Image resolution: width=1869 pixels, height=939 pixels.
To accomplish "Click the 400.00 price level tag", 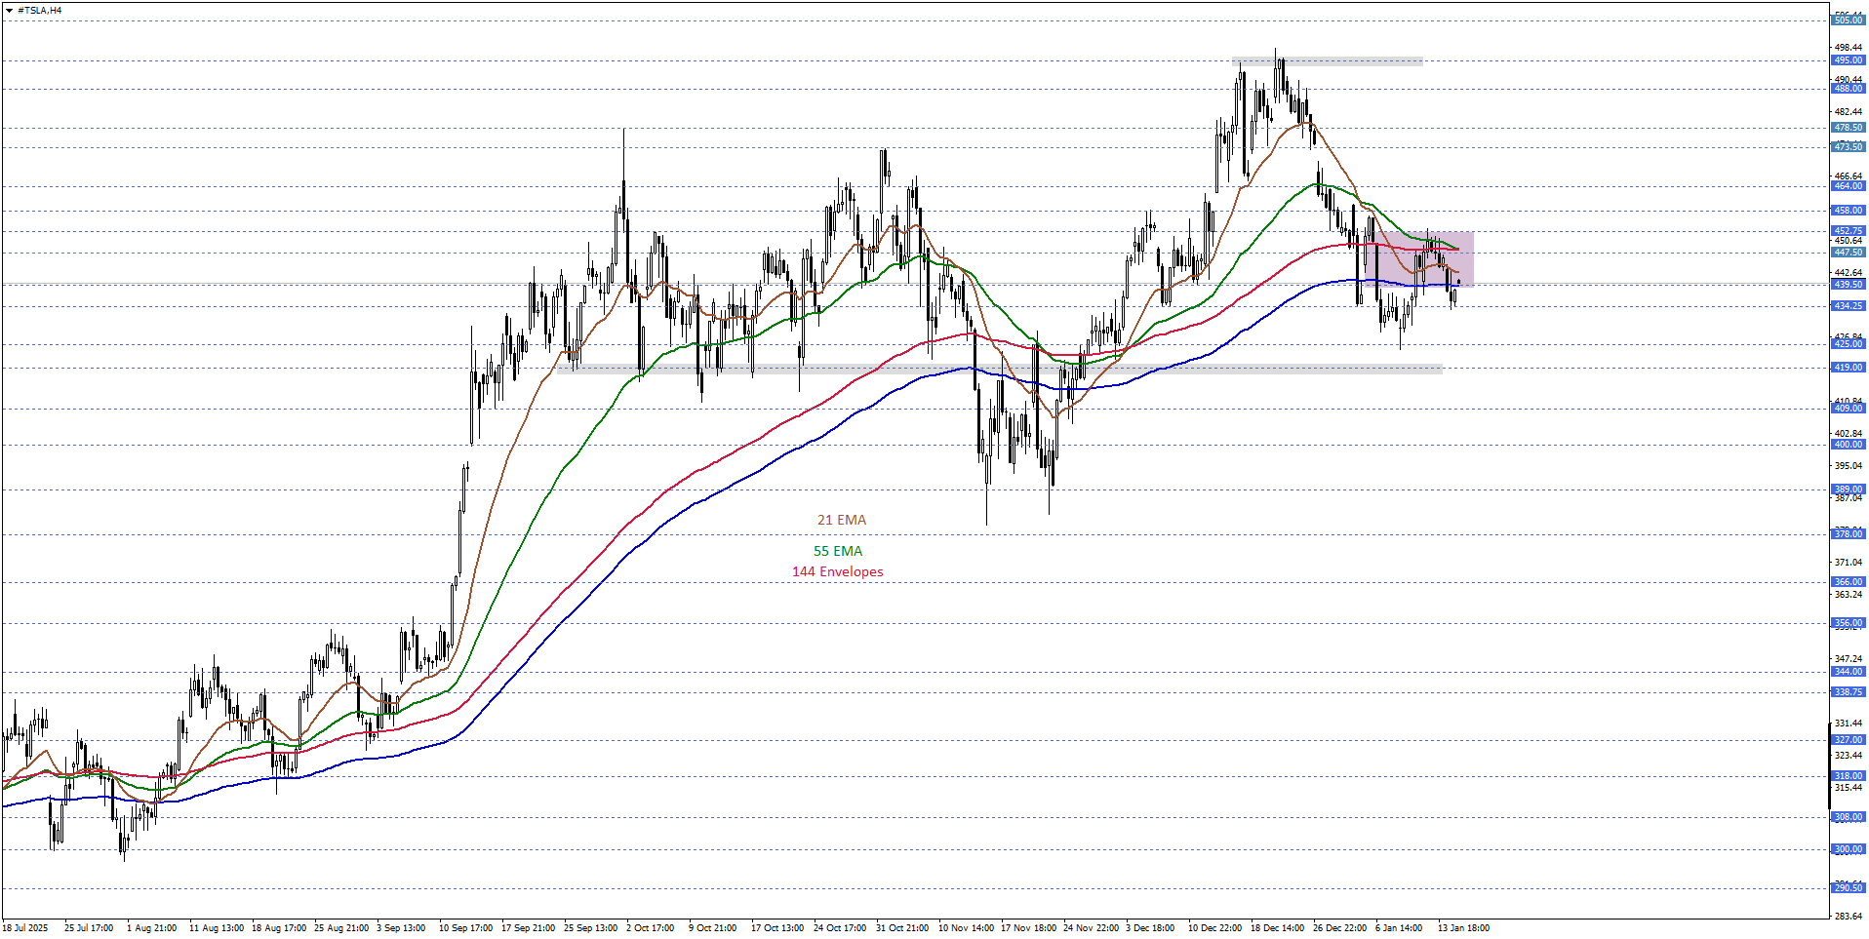I will coord(1848,445).
